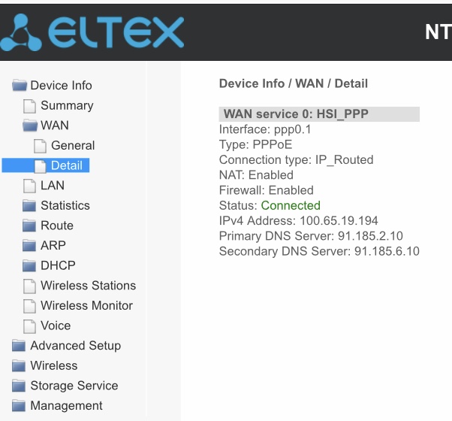Click the green Connected status text
Screen dimensions: 452x421
291,205
